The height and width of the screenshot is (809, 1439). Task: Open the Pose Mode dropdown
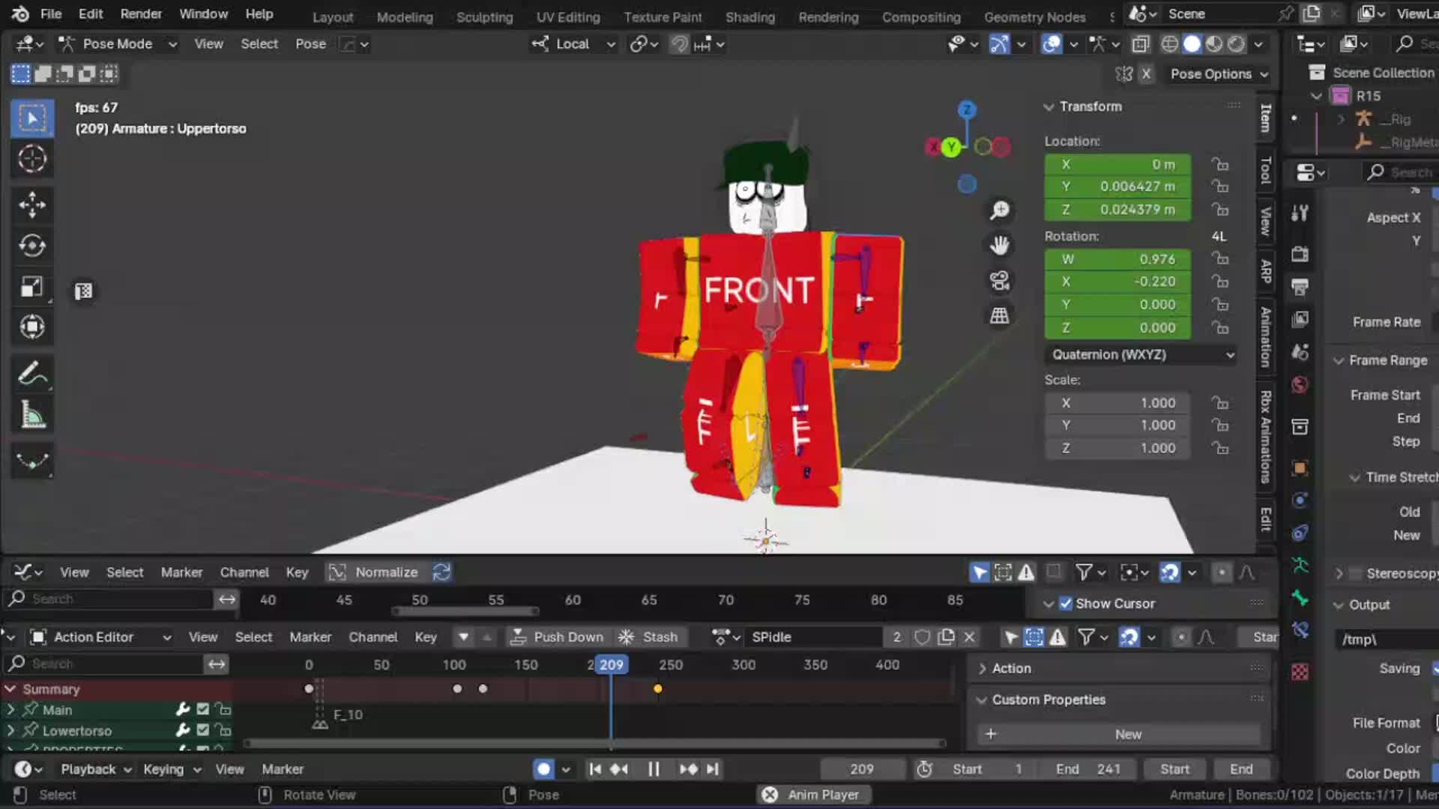tap(118, 44)
